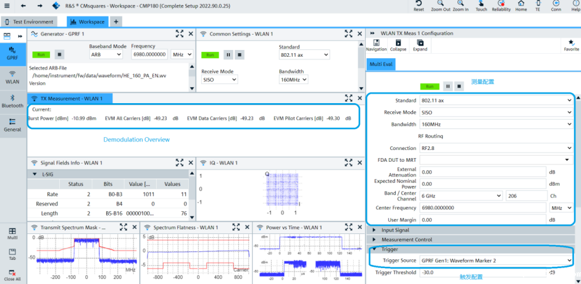Open Connection RF2.8 dropdown
Viewport: 581px width, 284px height.
click(x=496, y=148)
